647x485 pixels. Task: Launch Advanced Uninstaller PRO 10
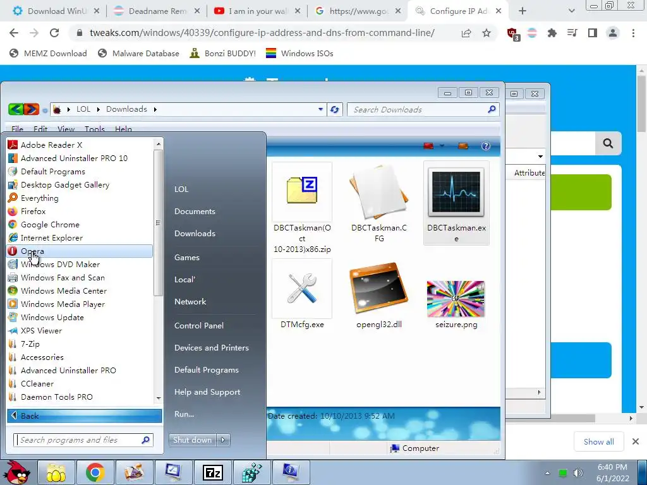(80, 158)
